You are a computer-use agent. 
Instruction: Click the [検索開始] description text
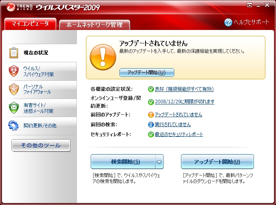pos(126,178)
